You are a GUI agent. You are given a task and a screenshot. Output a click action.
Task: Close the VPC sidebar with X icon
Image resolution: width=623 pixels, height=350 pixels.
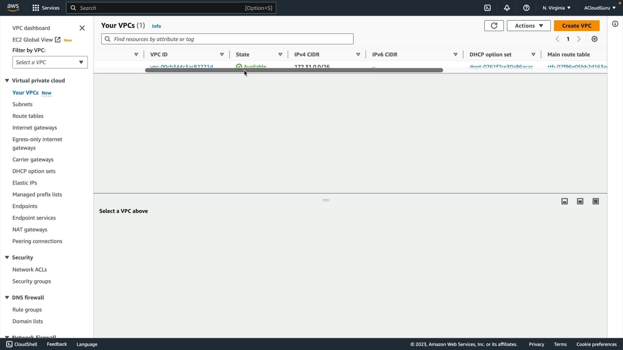click(82, 28)
